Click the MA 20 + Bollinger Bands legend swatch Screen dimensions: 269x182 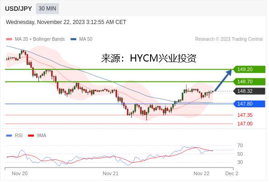coord(9,39)
